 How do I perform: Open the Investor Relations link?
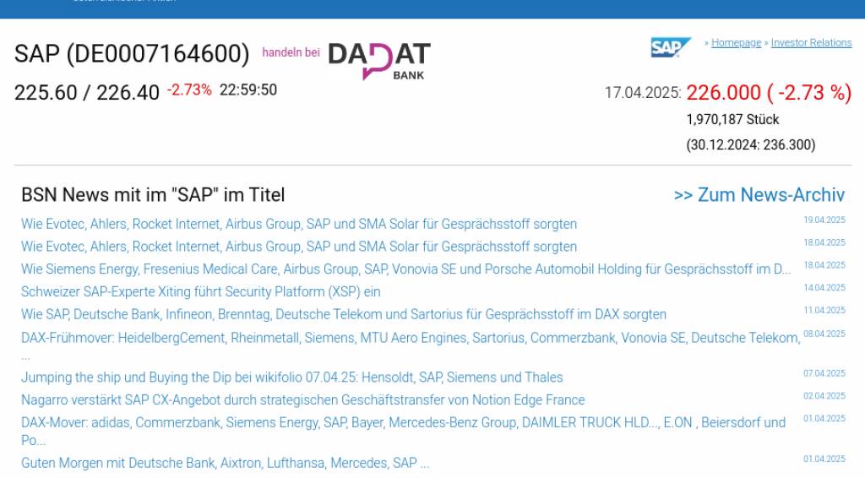pos(811,43)
